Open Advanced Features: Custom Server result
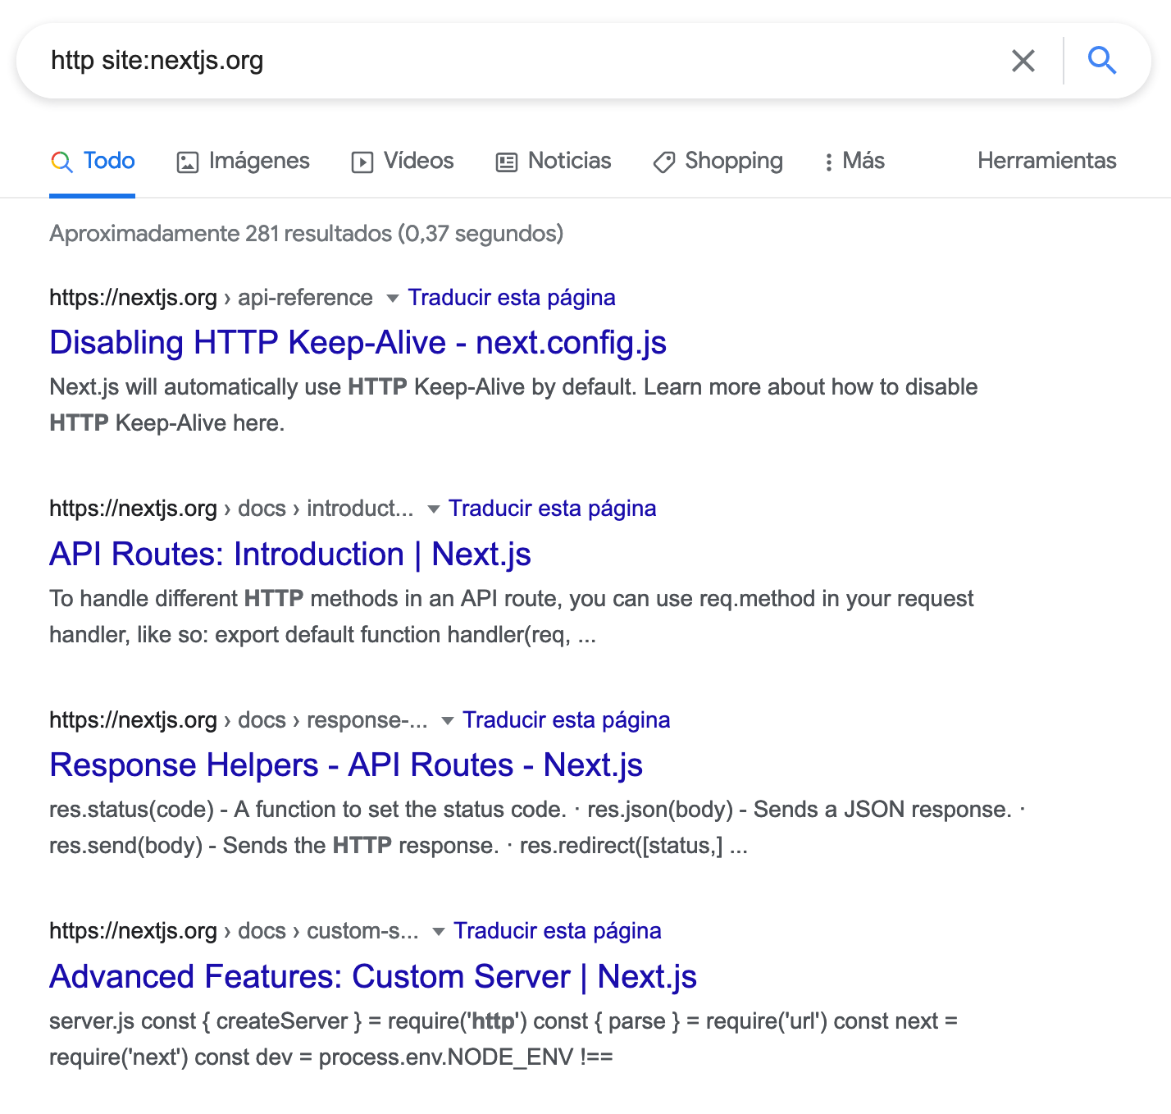1171x1114 pixels. [372, 977]
